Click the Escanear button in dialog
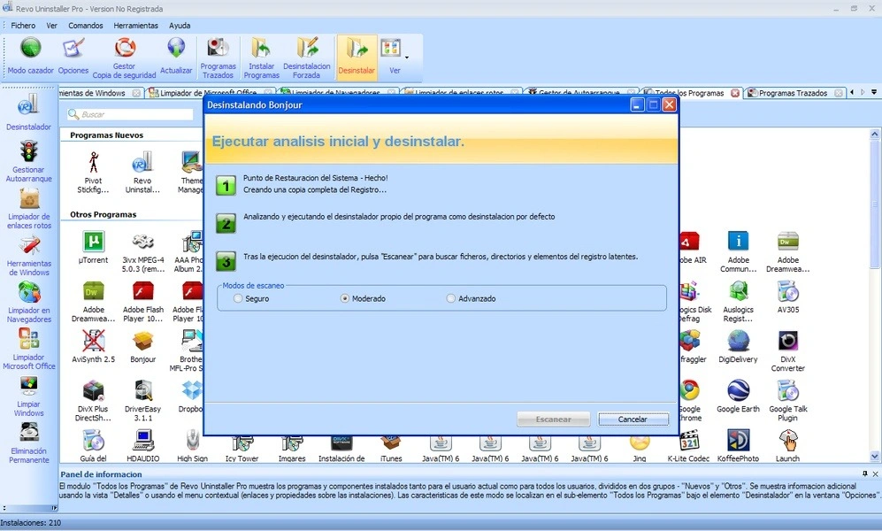 tap(554, 419)
